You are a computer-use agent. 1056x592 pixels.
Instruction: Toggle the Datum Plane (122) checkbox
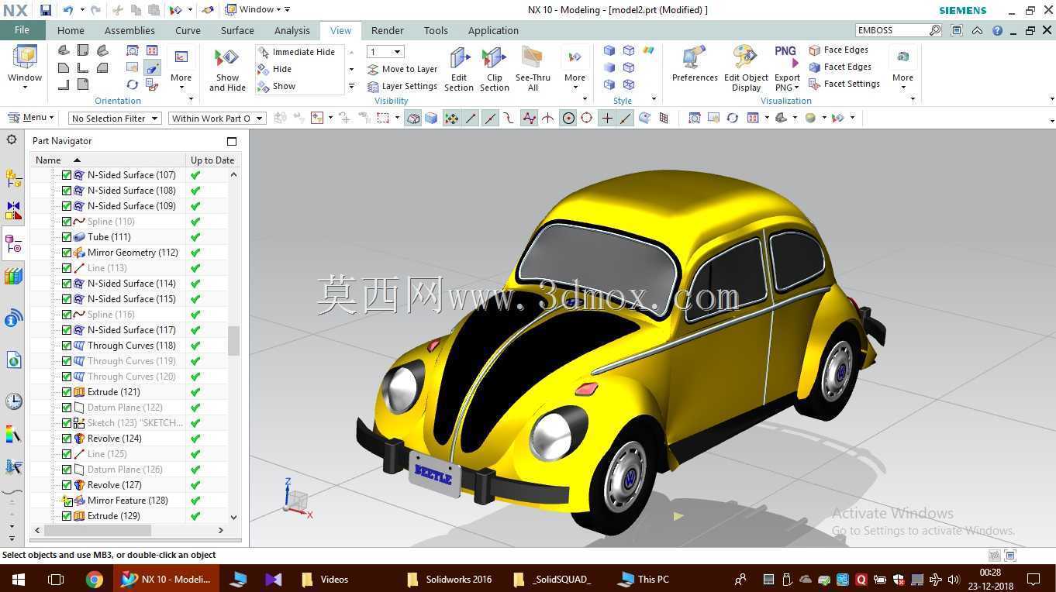pyautogui.click(x=67, y=408)
